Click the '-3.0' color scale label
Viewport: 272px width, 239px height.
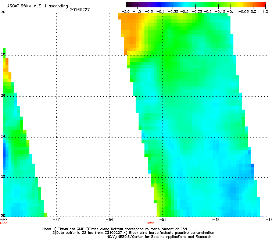point(126,12)
